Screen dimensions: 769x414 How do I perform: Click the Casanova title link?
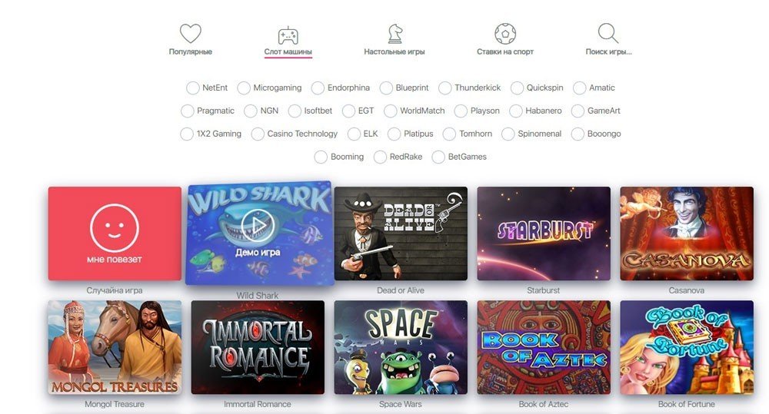pos(686,290)
